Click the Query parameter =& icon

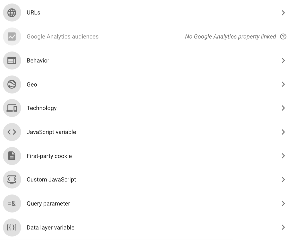12,203
